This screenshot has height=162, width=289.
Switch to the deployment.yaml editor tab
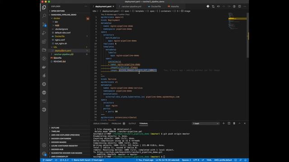(x=103, y=6)
